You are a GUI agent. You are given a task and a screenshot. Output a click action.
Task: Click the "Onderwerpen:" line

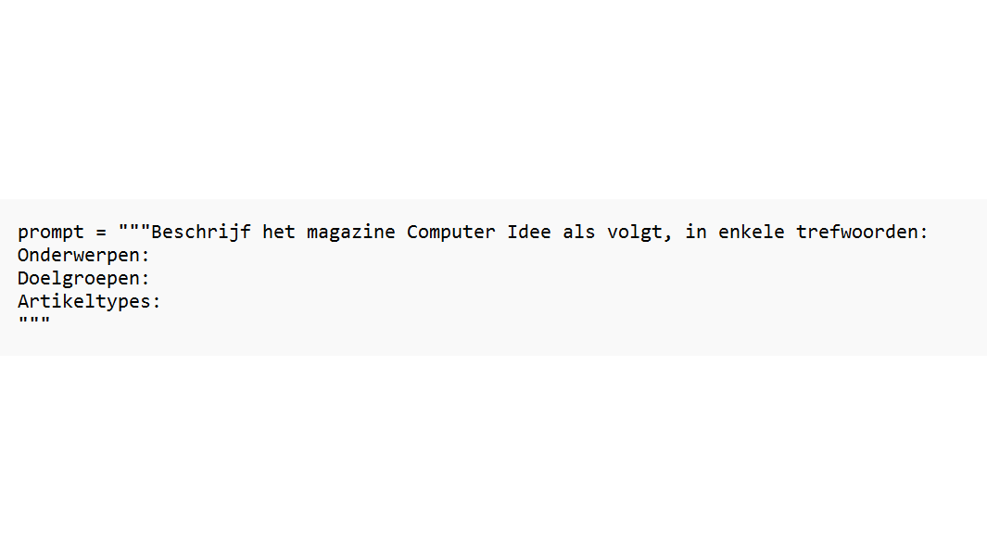click(x=83, y=256)
